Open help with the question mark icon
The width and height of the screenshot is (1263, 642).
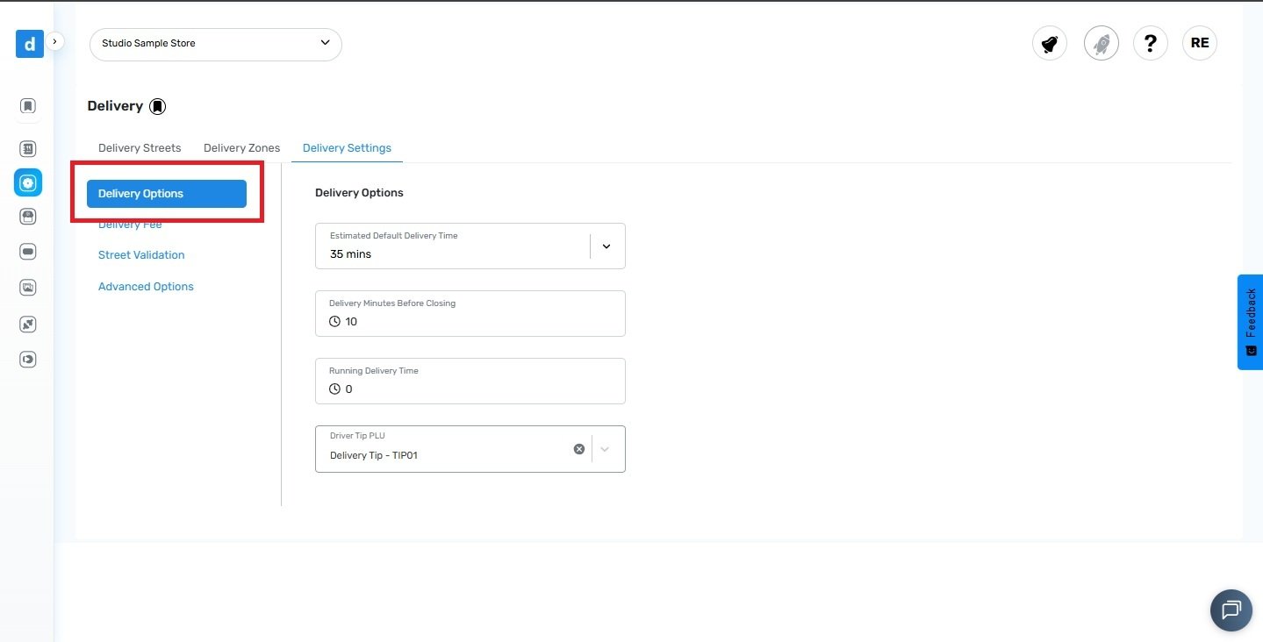coord(1151,43)
